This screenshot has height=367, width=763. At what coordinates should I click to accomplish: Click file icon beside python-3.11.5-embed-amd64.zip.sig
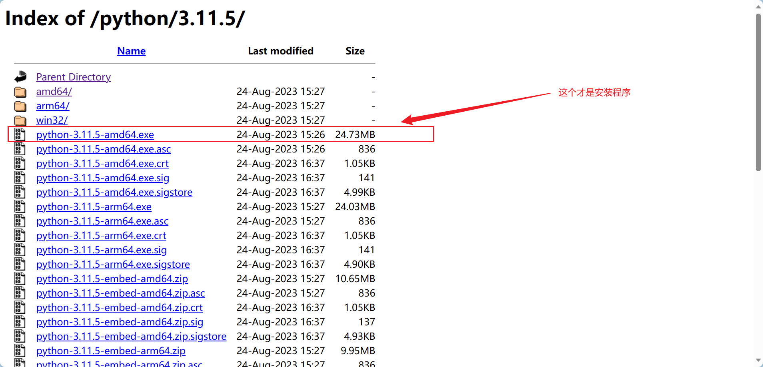pyautogui.click(x=20, y=322)
